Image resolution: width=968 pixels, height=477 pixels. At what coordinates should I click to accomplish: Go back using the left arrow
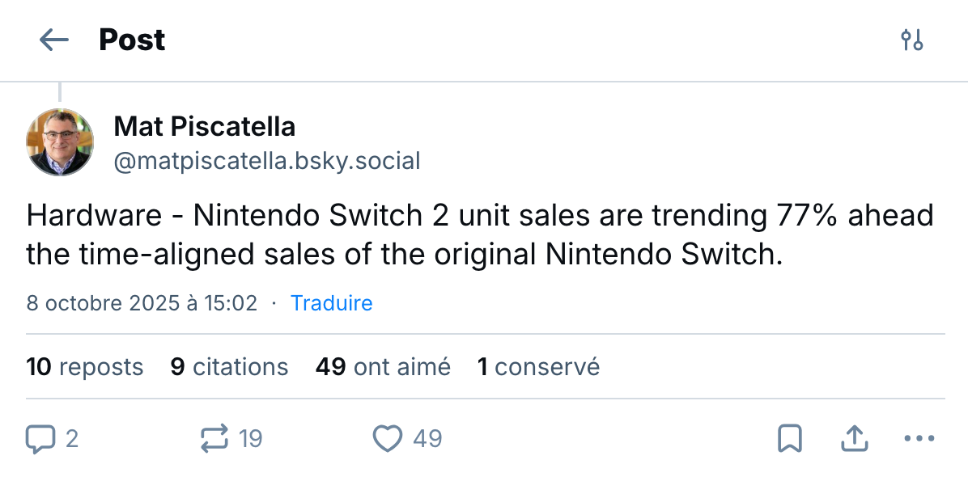54,40
